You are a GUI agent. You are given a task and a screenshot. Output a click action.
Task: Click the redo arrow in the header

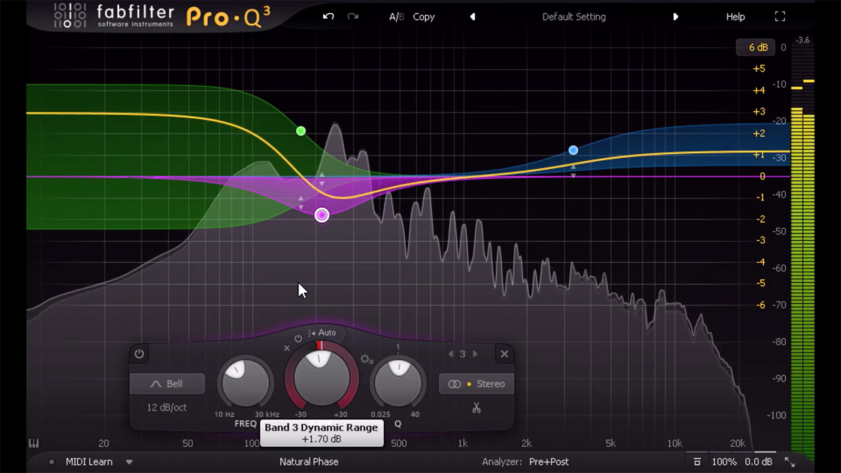pyautogui.click(x=353, y=16)
